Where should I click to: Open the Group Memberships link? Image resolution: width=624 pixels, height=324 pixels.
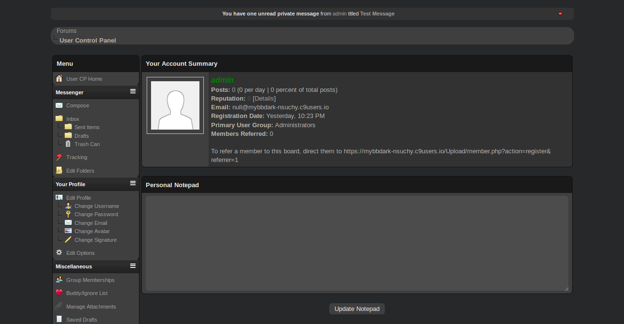click(91, 280)
